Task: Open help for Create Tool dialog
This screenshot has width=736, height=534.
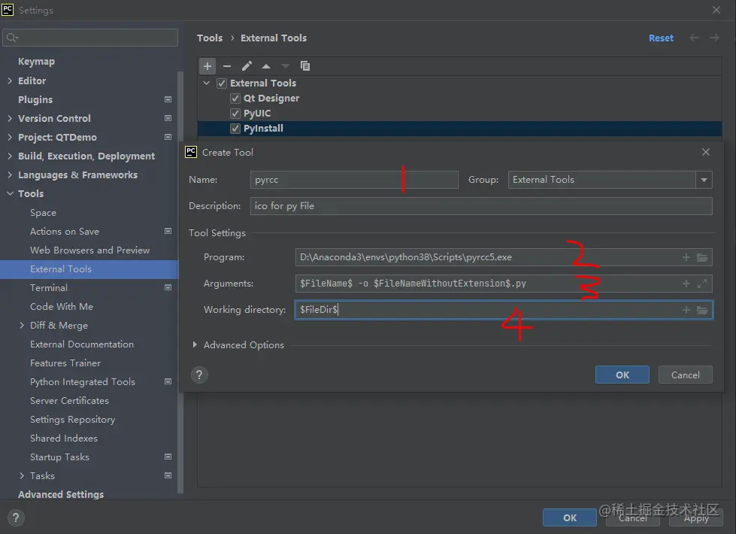Action: (x=199, y=375)
